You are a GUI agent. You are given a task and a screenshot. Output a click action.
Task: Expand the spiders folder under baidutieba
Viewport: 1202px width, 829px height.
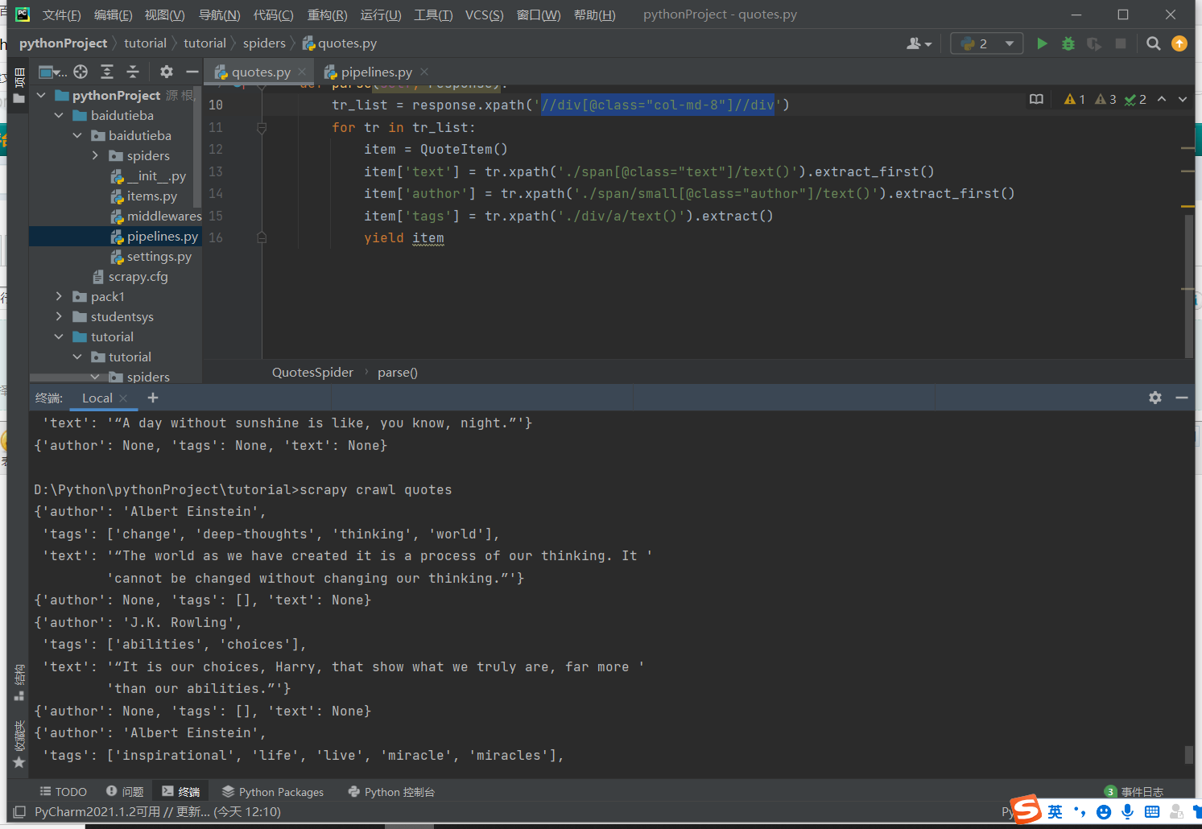[x=95, y=155]
